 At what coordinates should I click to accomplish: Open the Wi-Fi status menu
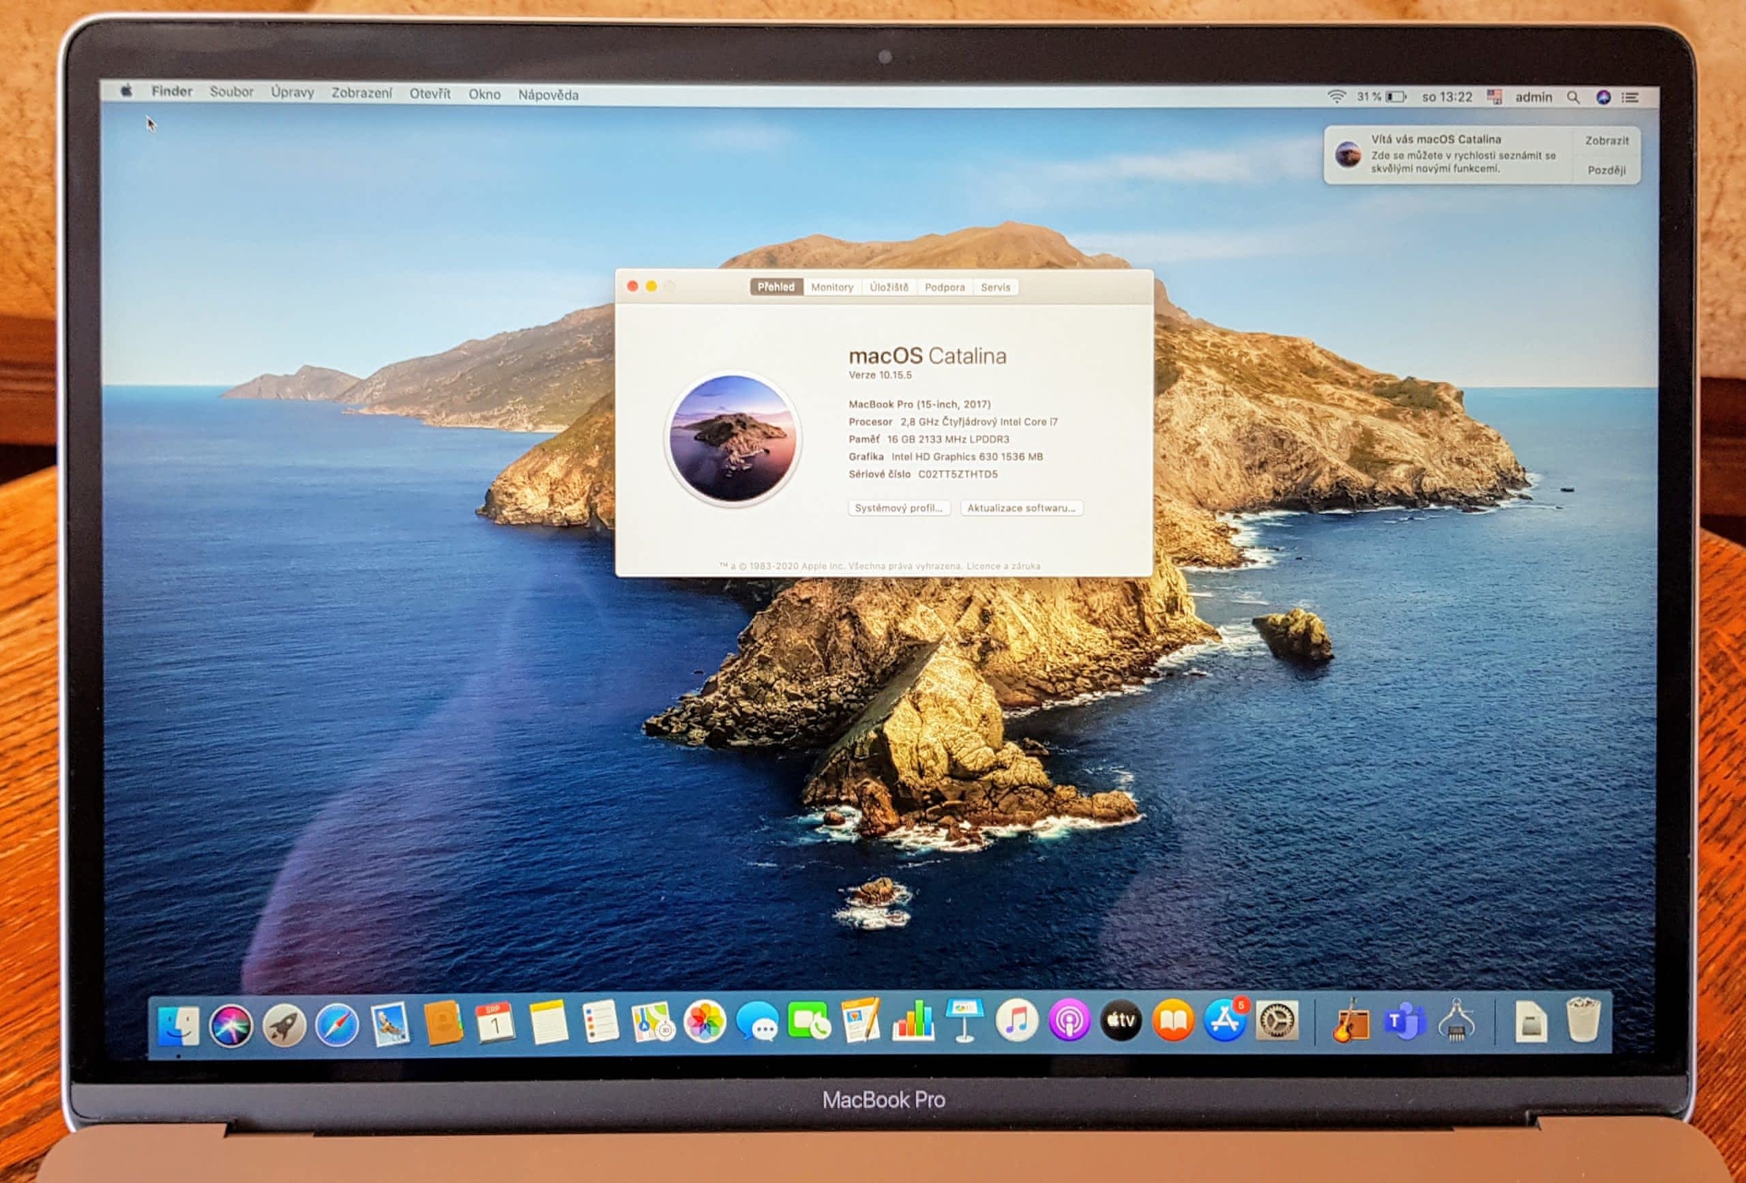(x=1336, y=97)
